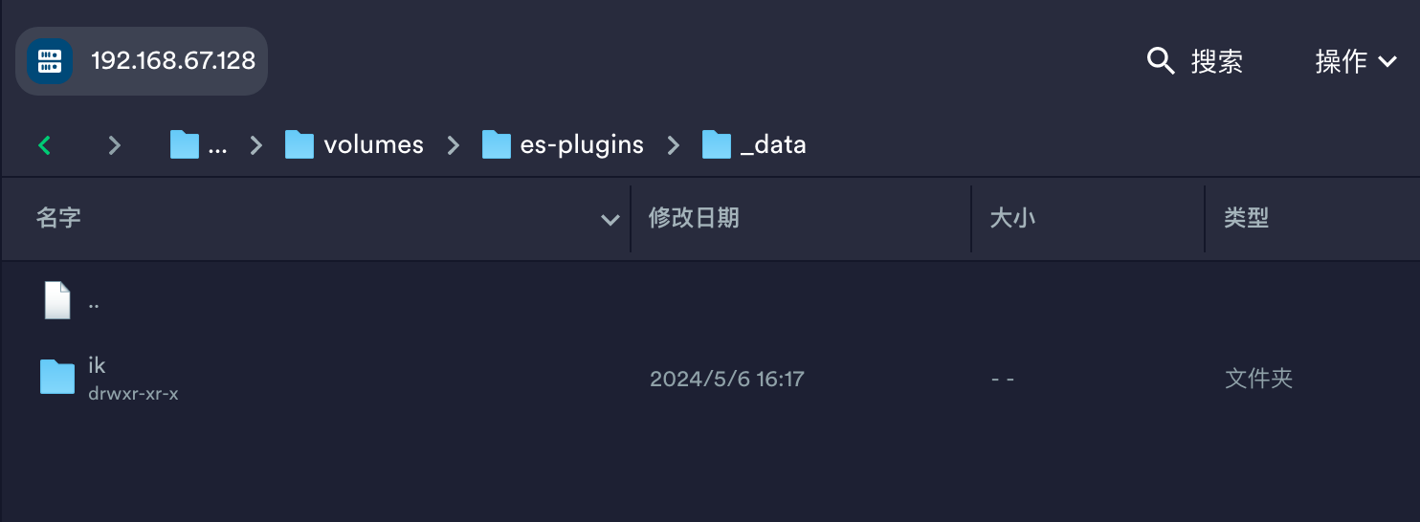Toggle sort arrow in 名字 column
This screenshot has height=522, width=1420.
[610, 220]
